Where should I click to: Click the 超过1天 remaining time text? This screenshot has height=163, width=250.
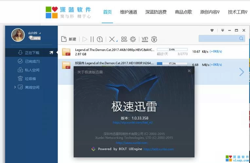[162, 54]
